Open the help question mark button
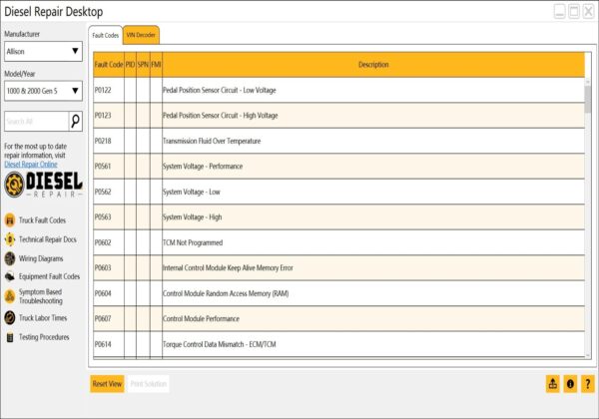 click(x=588, y=383)
